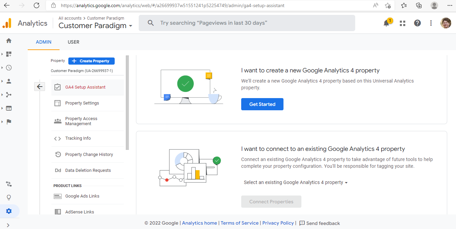Click the Get Started button

tap(262, 104)
